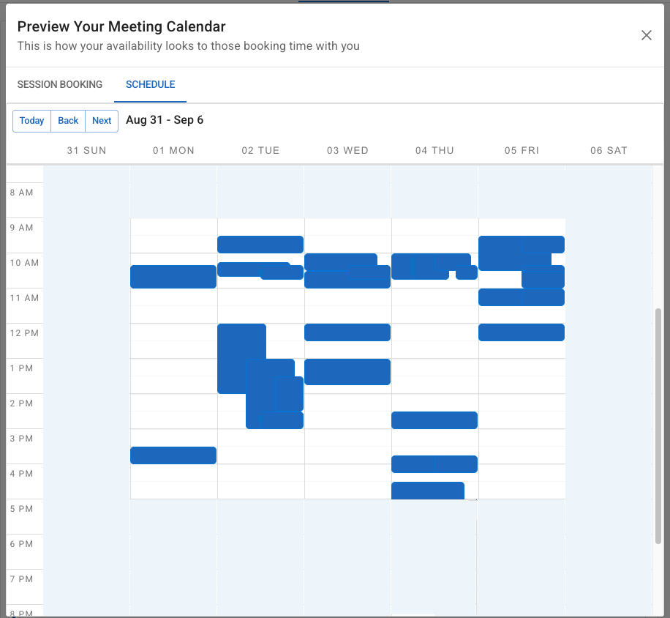This screenshot has height=618, width=670.
Task: Select Wednesday's 1 PM busy block
Action: coord(347,372)
